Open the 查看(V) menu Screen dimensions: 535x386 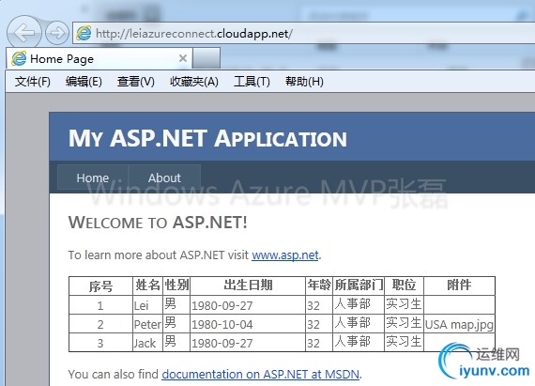(x=135, y=82)
